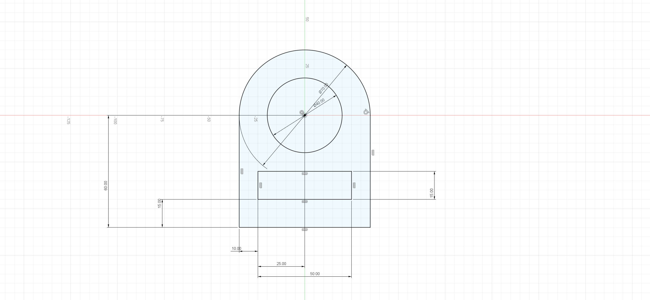Select the Ø40.00 diameter dimension

click(x=319, y=103)
